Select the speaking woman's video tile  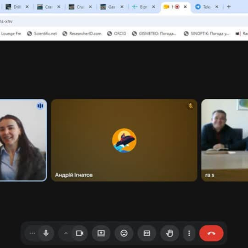(23, 140)
